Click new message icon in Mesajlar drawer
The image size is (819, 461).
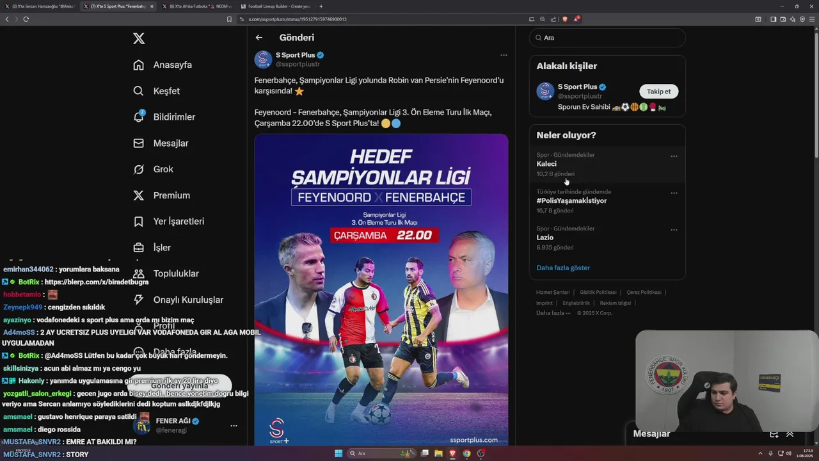(774, 434)
